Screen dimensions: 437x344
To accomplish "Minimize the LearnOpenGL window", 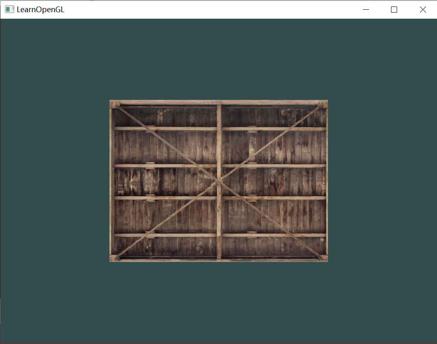I will point(366,9).
